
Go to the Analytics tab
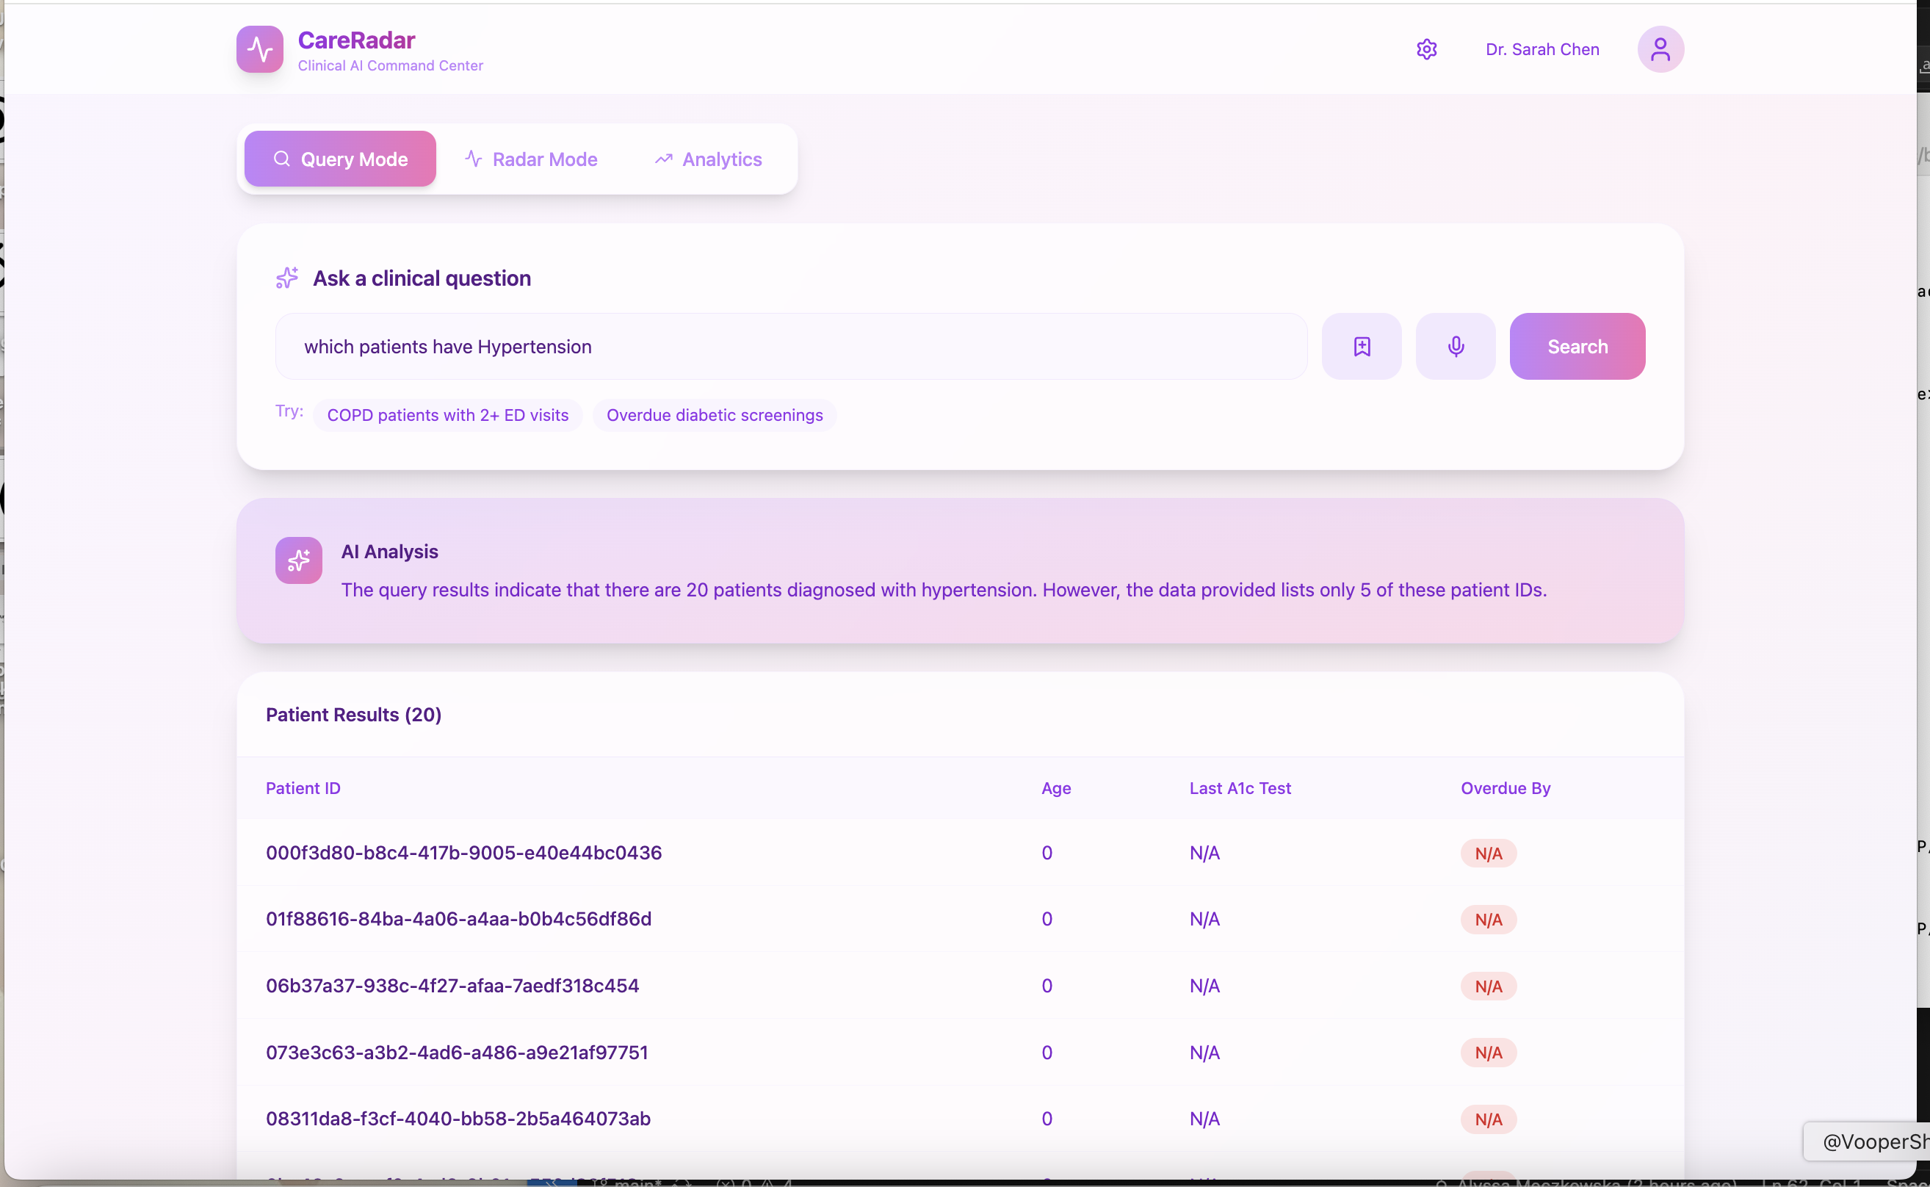708,159
